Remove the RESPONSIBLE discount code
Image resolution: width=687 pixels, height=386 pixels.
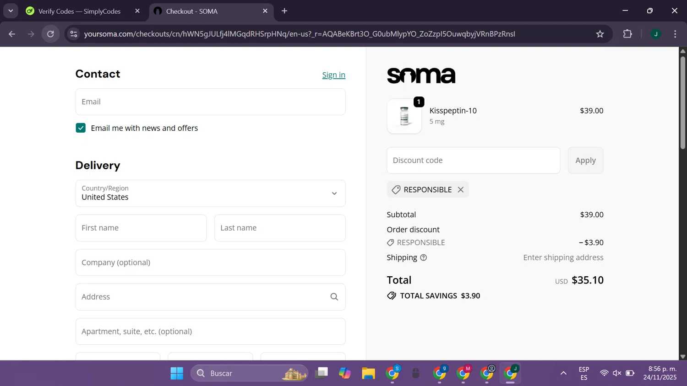[x=461, y=189]
